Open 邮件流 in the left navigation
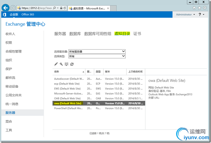The width and height of the screenshot is (211, 143). [10, 78]
